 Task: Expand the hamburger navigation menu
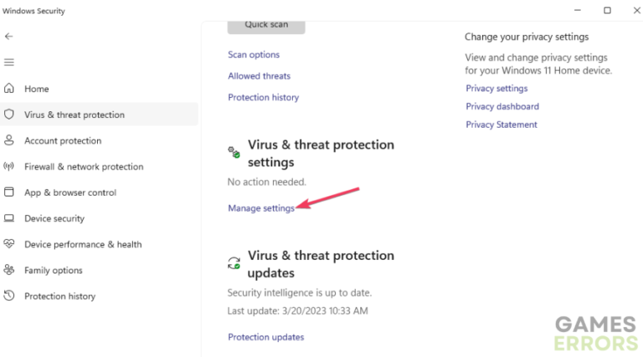9,63
